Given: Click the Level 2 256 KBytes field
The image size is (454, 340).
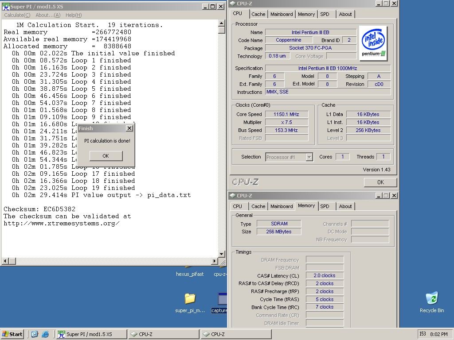Looking at the screenshot, I should [x=368, y=130].
